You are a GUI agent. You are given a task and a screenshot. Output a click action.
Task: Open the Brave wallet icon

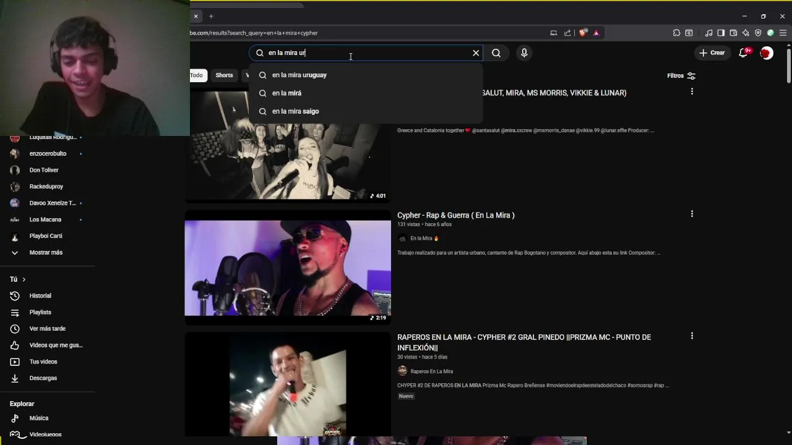(733, 33)
